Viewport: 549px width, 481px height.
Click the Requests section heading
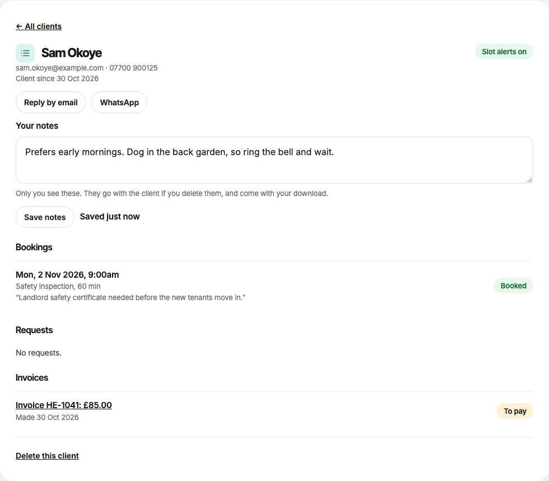[x=34, y=330]
